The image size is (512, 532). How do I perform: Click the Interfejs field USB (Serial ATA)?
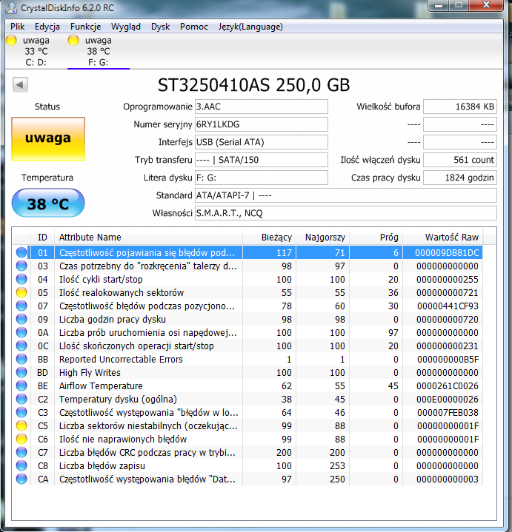pyautogui.click(x=262, y=142)
